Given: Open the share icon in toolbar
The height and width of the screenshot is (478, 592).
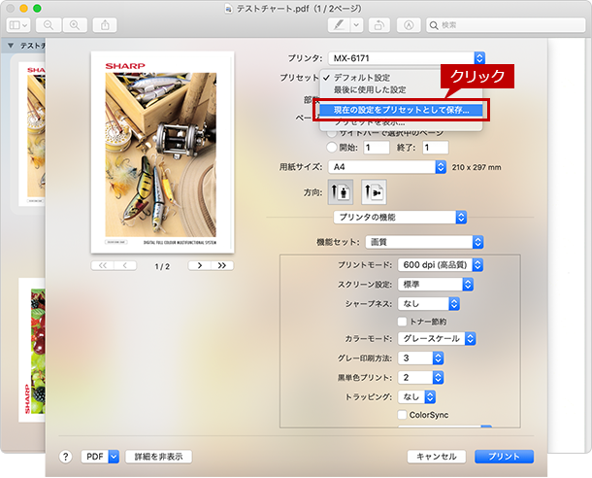Looking at the screenshot, I should [105, 25].
